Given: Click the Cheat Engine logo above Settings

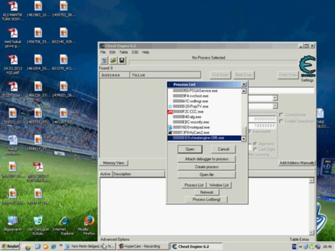Looking at the screenshot, I should point(307,66).
